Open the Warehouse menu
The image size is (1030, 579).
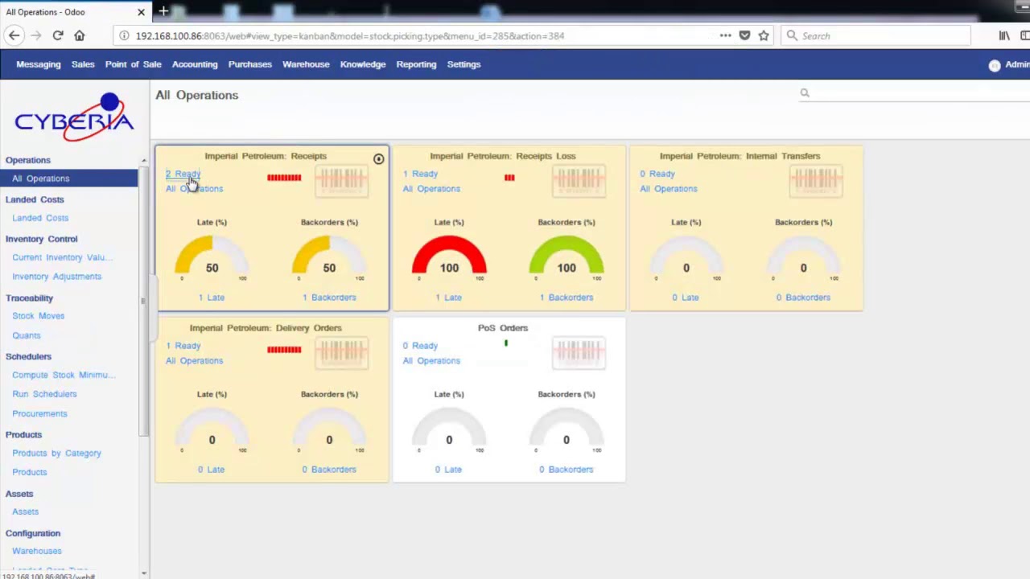point(306,64)
